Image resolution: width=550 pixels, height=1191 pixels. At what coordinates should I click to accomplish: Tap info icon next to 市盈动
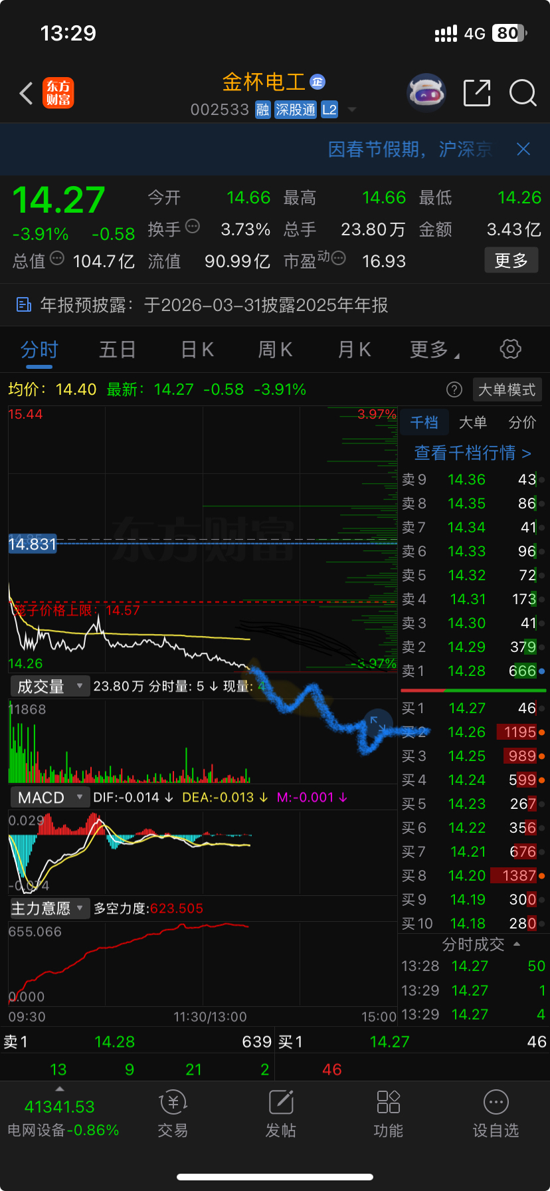(x=338, y=259)
